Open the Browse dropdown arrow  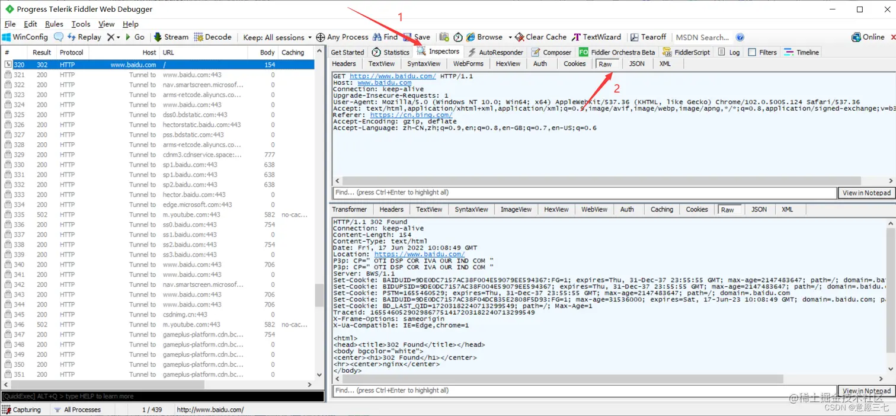[510, 37]
